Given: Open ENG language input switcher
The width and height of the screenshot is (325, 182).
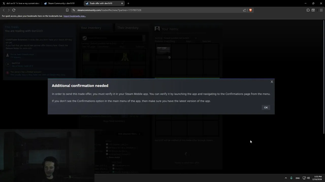Looking at the screenshot, I should tap(298, 178).
